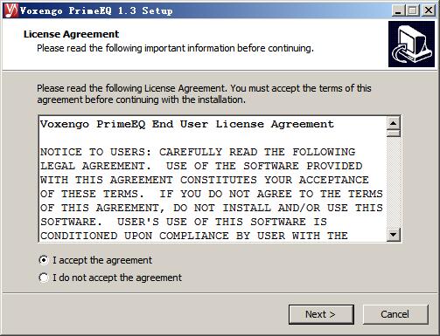Close the PrimeEQ Setup window
Screen dimensions: 440x336
(x=429, y=10)
